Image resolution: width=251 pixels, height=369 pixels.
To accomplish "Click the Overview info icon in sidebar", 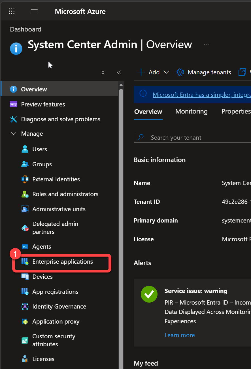I will (13, 89).
